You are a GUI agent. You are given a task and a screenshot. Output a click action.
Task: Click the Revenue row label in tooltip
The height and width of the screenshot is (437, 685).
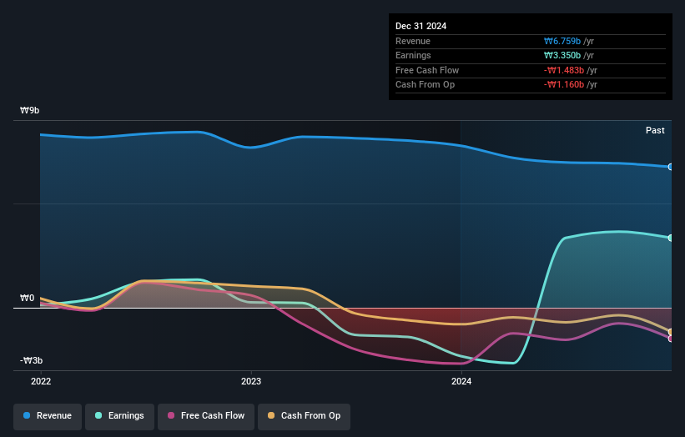[413, 41]
